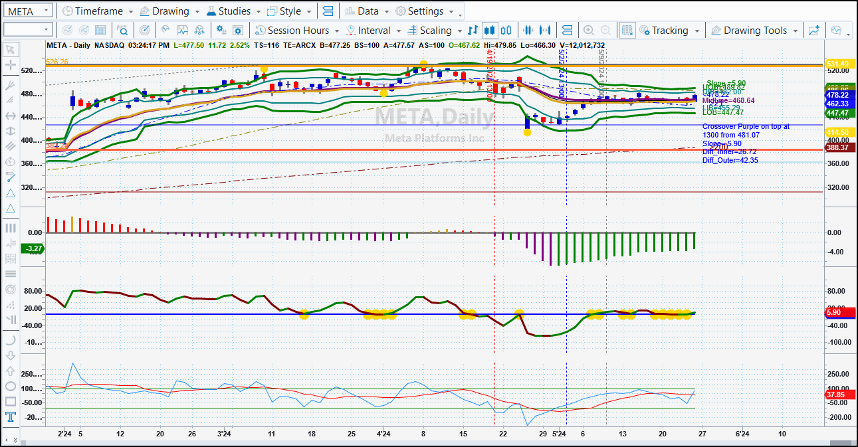Toggle the dotted grid crosshair button
Image resolution: width=858 pixels, height=447 pixels.
pos(627,30)
